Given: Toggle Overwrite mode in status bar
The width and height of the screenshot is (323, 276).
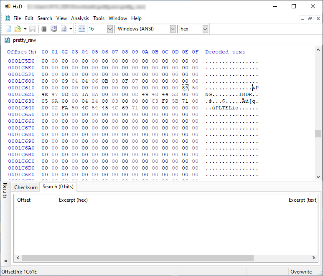Looking at the screenshot, I should coord(301,272).
